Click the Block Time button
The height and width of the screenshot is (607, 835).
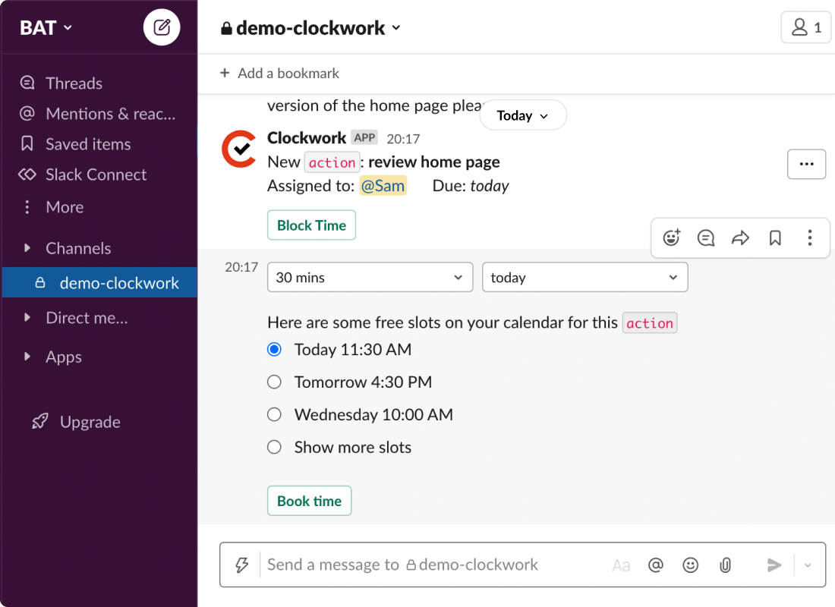click(311, 225)
